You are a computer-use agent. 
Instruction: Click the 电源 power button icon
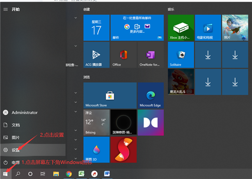(x=5, y=163)
